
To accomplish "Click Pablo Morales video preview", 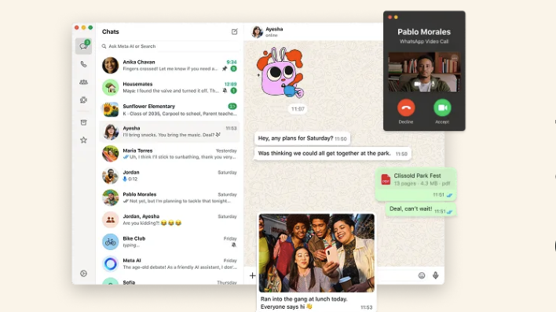I will coord(424,72).
